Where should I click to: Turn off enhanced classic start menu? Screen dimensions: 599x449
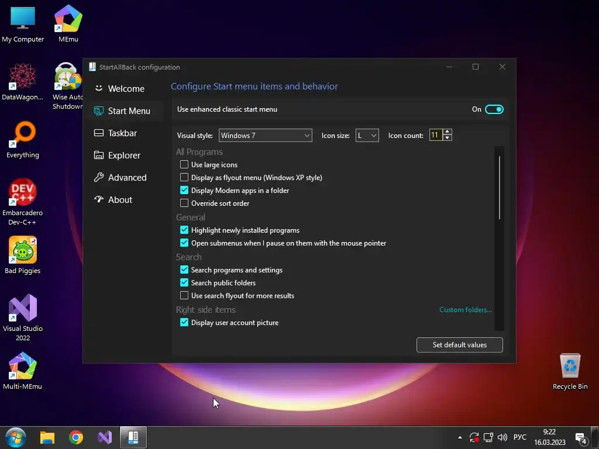tap(494, 109)
